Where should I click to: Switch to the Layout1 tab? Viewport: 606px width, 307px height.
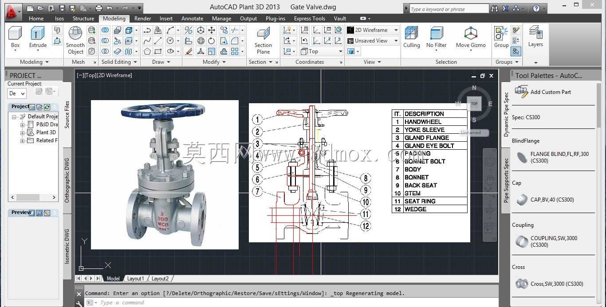(135, 279)
